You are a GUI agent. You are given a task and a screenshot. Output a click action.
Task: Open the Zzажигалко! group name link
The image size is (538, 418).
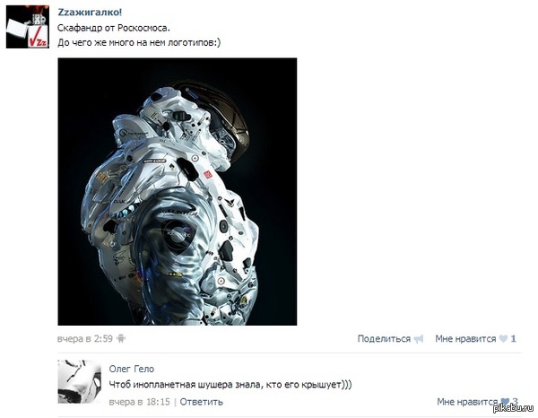click(90, 13)
